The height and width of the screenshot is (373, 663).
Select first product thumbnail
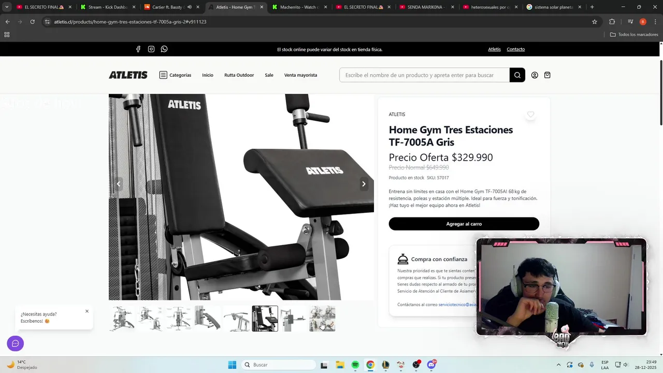122,319
